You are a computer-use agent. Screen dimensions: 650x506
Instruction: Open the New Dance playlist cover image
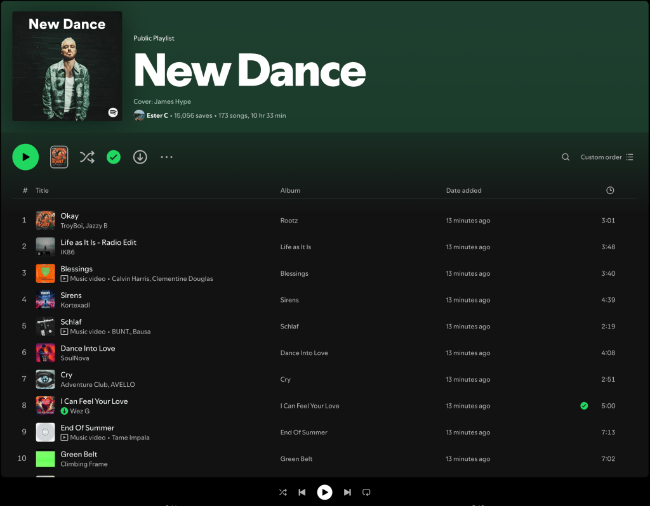click(67, 66)
